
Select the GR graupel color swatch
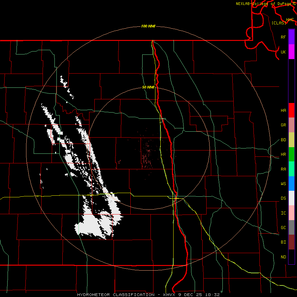[291, 125]
